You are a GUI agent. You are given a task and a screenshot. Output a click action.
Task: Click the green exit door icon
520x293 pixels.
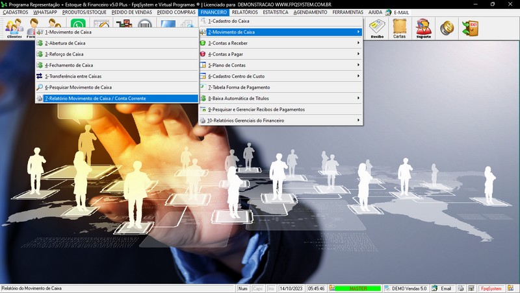469,28
